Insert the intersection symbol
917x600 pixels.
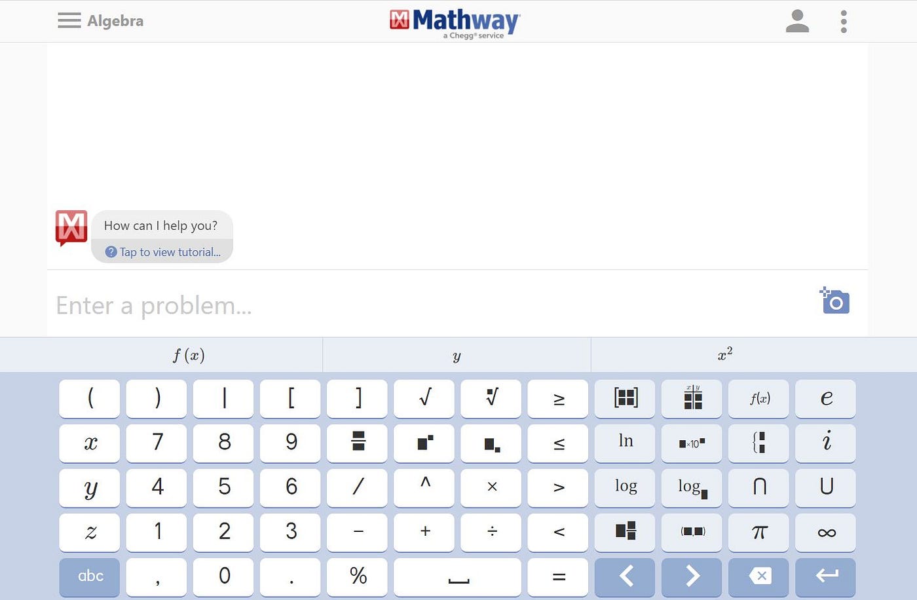[x=758, y=487]
